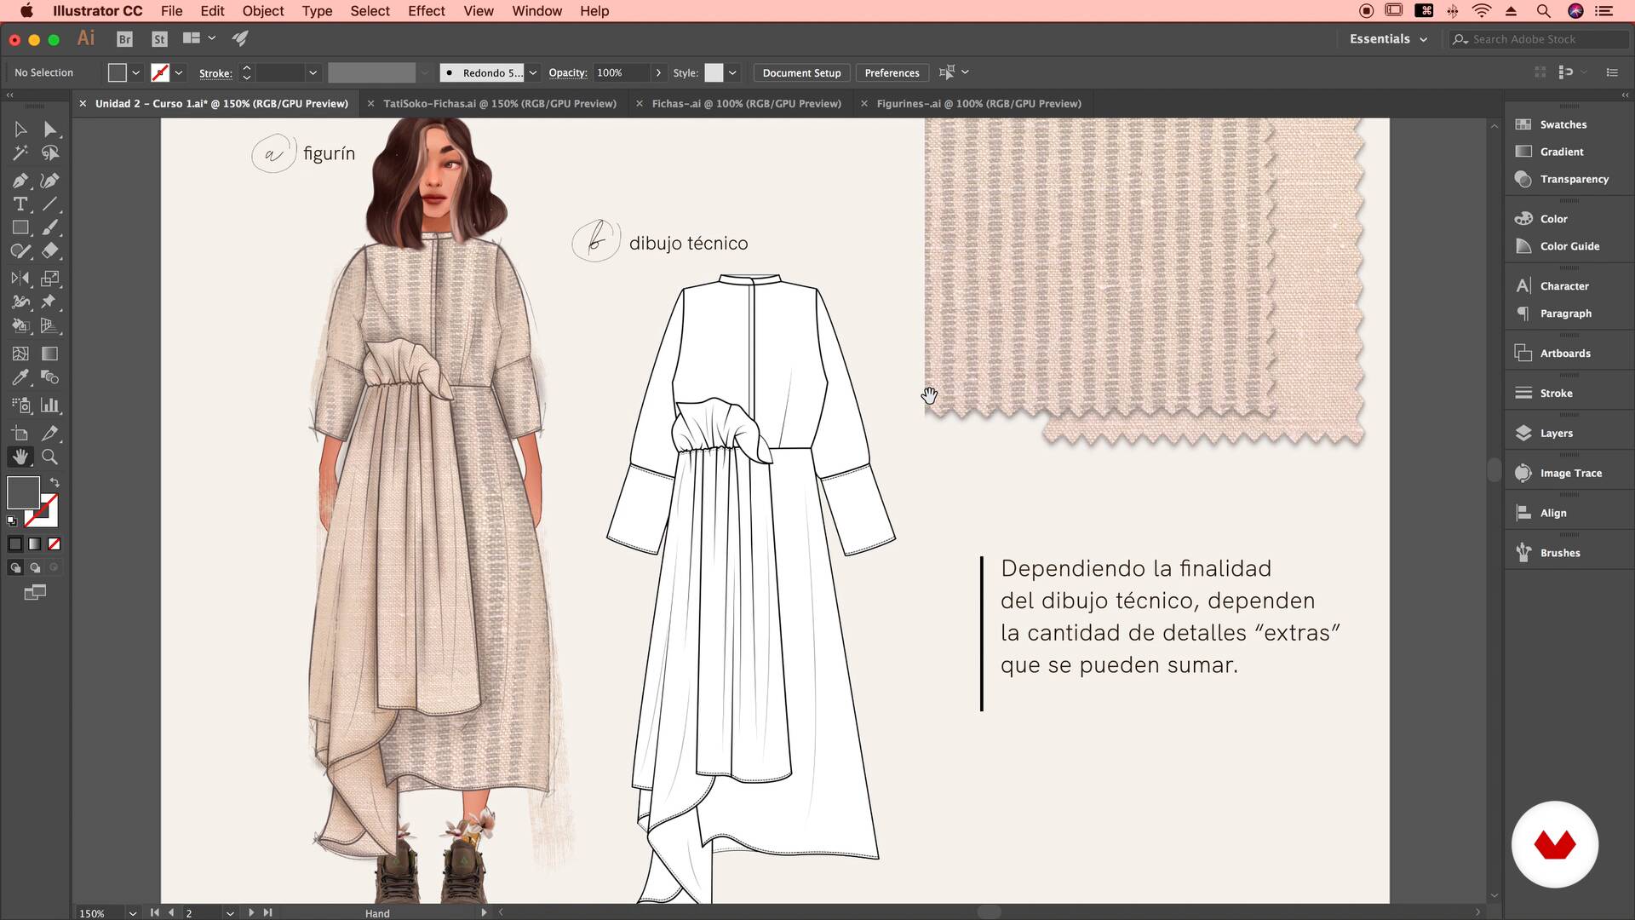Select the Rectangle tool
Viewport: 1635px width, 920px height.
point(20,227)
